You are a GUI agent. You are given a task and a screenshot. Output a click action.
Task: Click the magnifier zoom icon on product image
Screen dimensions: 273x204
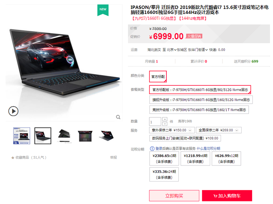pos(118,117)
